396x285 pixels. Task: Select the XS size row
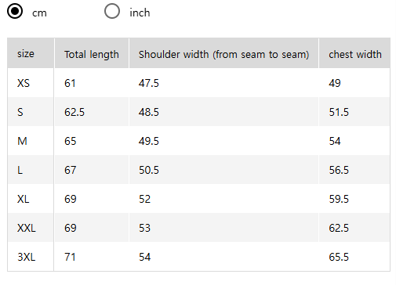[x=198, y=83]
